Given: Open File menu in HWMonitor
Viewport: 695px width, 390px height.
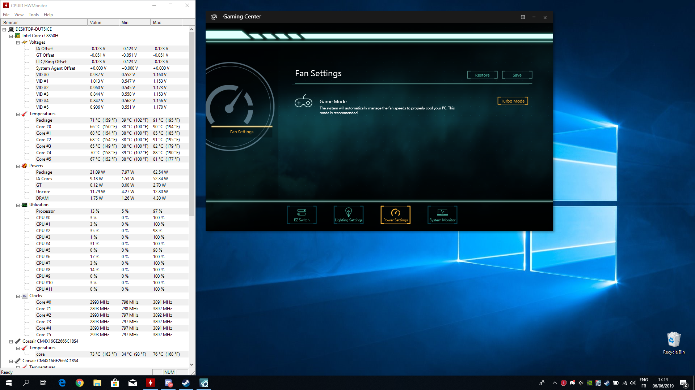Looking at the screenshot, I should point(6,15).
